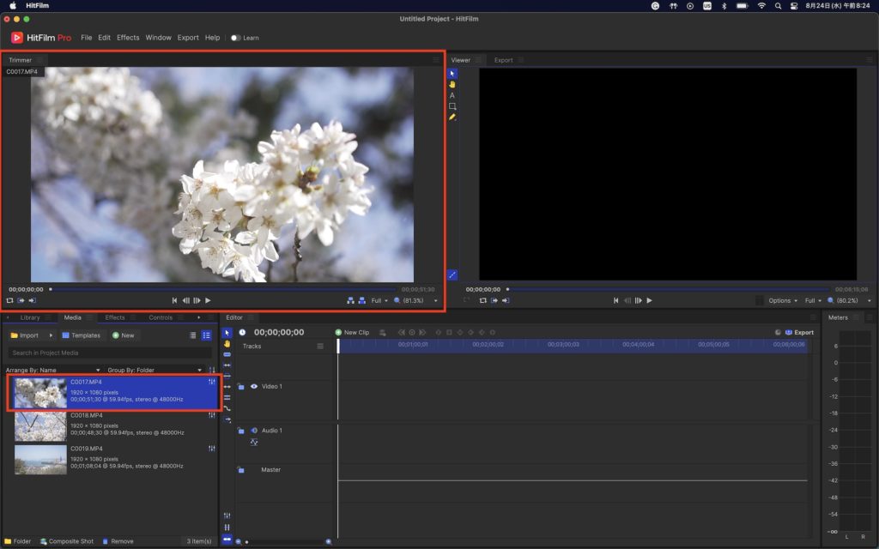
Task: Open the Arrange By: Name dropdown
Action: coord(53,370)
